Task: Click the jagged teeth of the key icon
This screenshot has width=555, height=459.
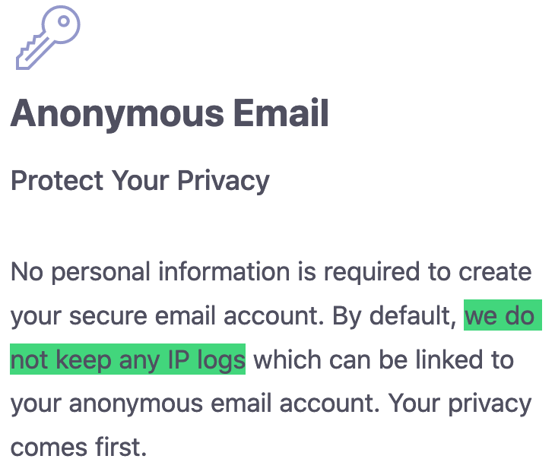Action: [x=27, y=49]
